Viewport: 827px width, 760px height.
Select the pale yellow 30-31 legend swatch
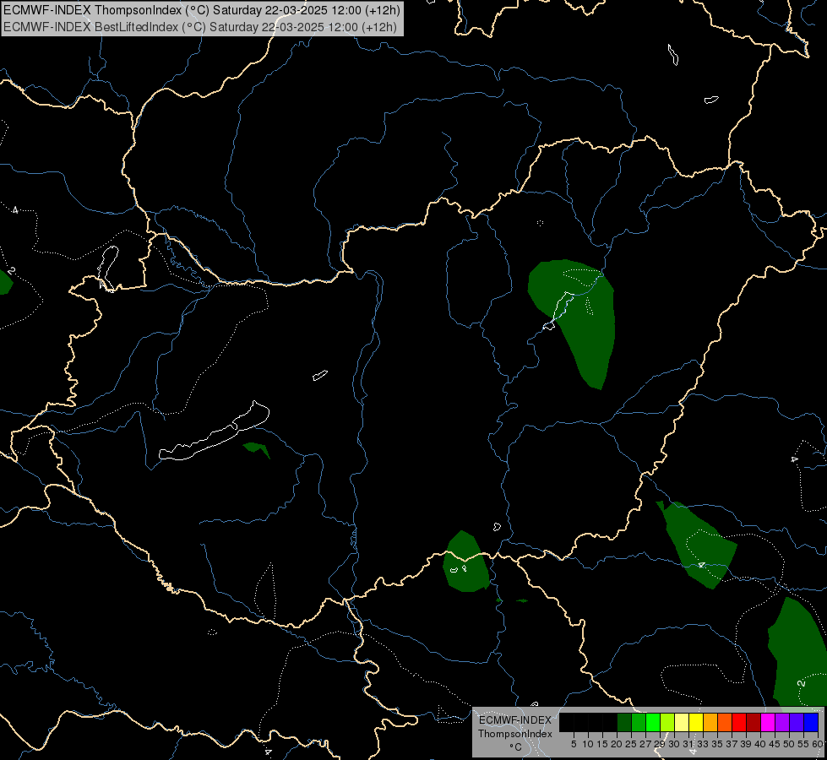[682, 723]
